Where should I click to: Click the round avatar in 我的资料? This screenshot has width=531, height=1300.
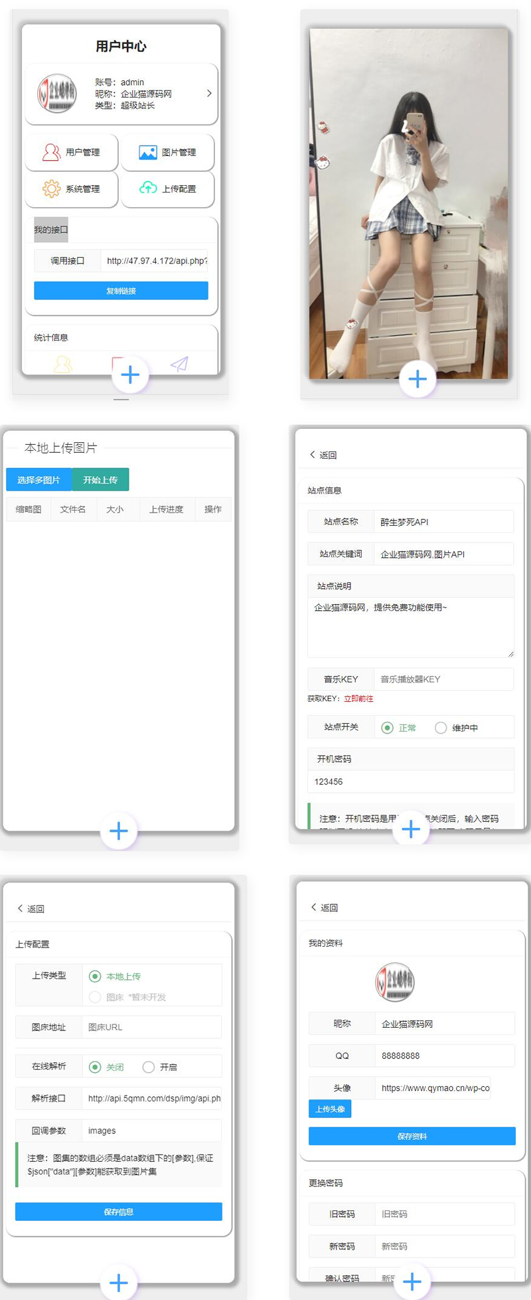(395, 982)
